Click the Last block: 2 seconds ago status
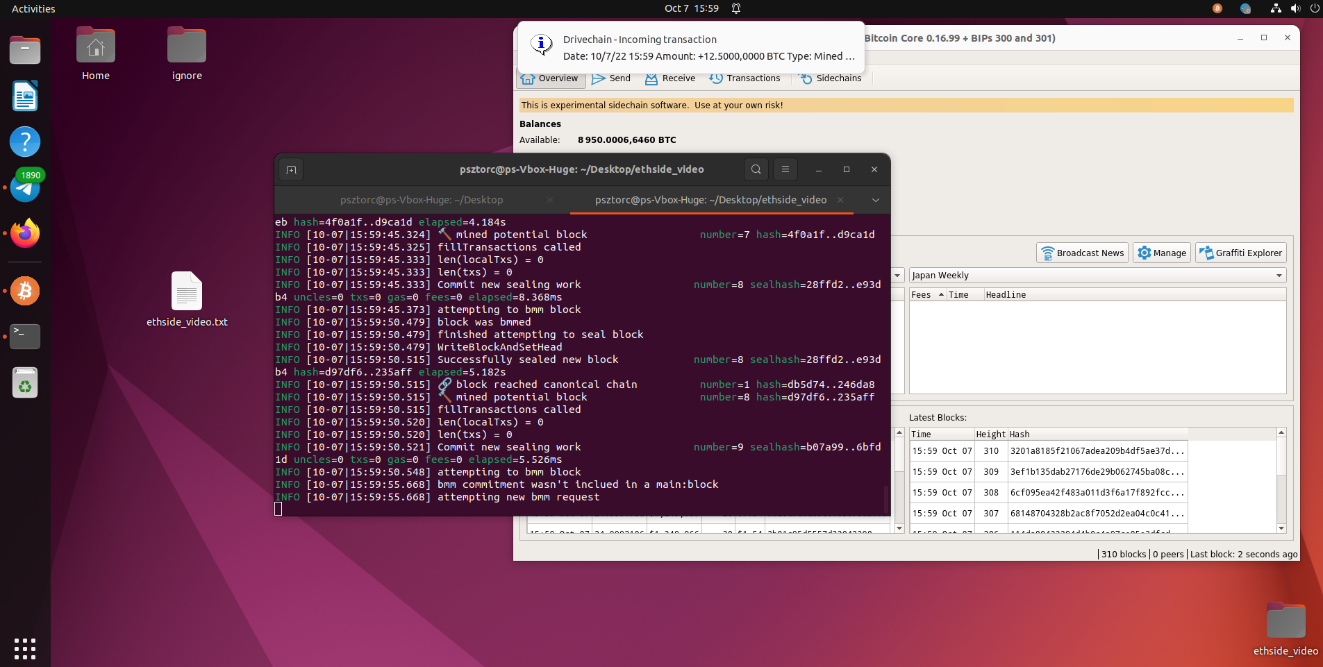1323x667 pixels. click(1243, 554)
